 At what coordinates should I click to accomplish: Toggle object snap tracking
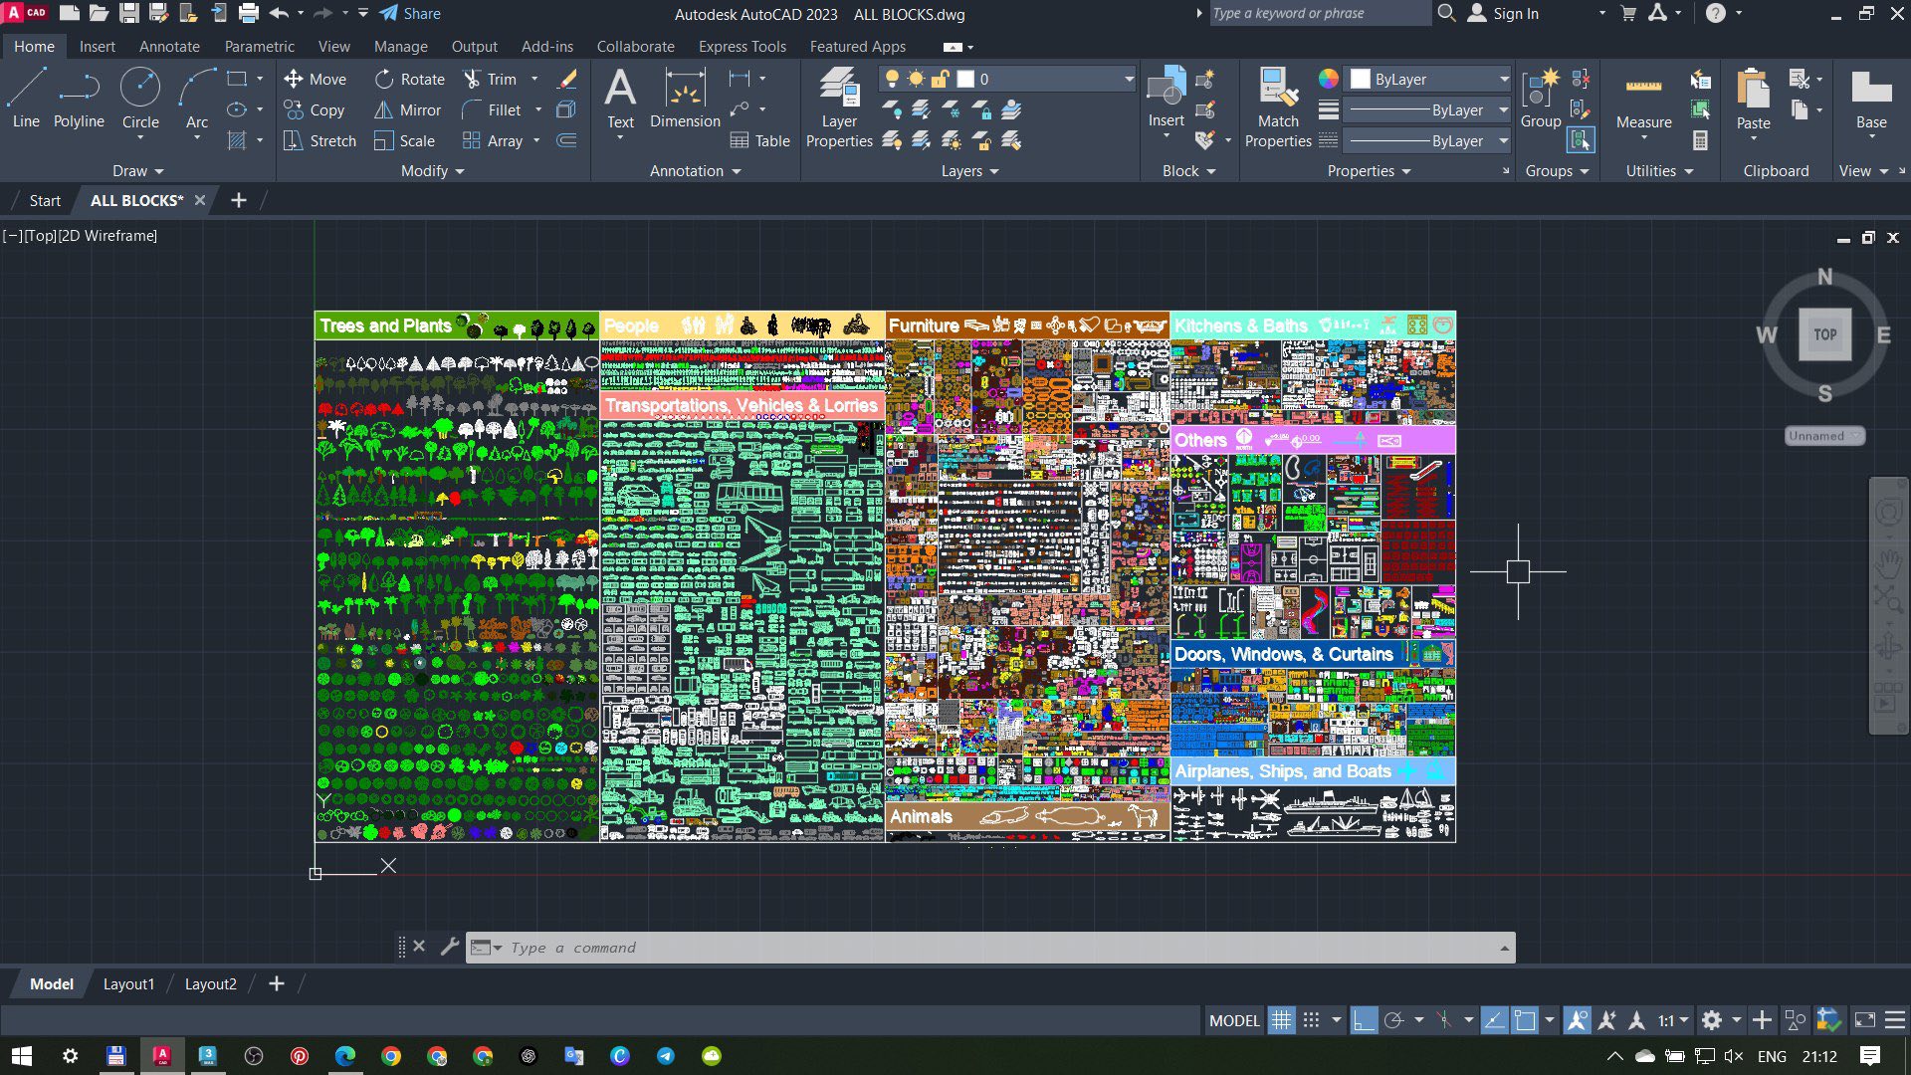[x=1494, y=1020]
